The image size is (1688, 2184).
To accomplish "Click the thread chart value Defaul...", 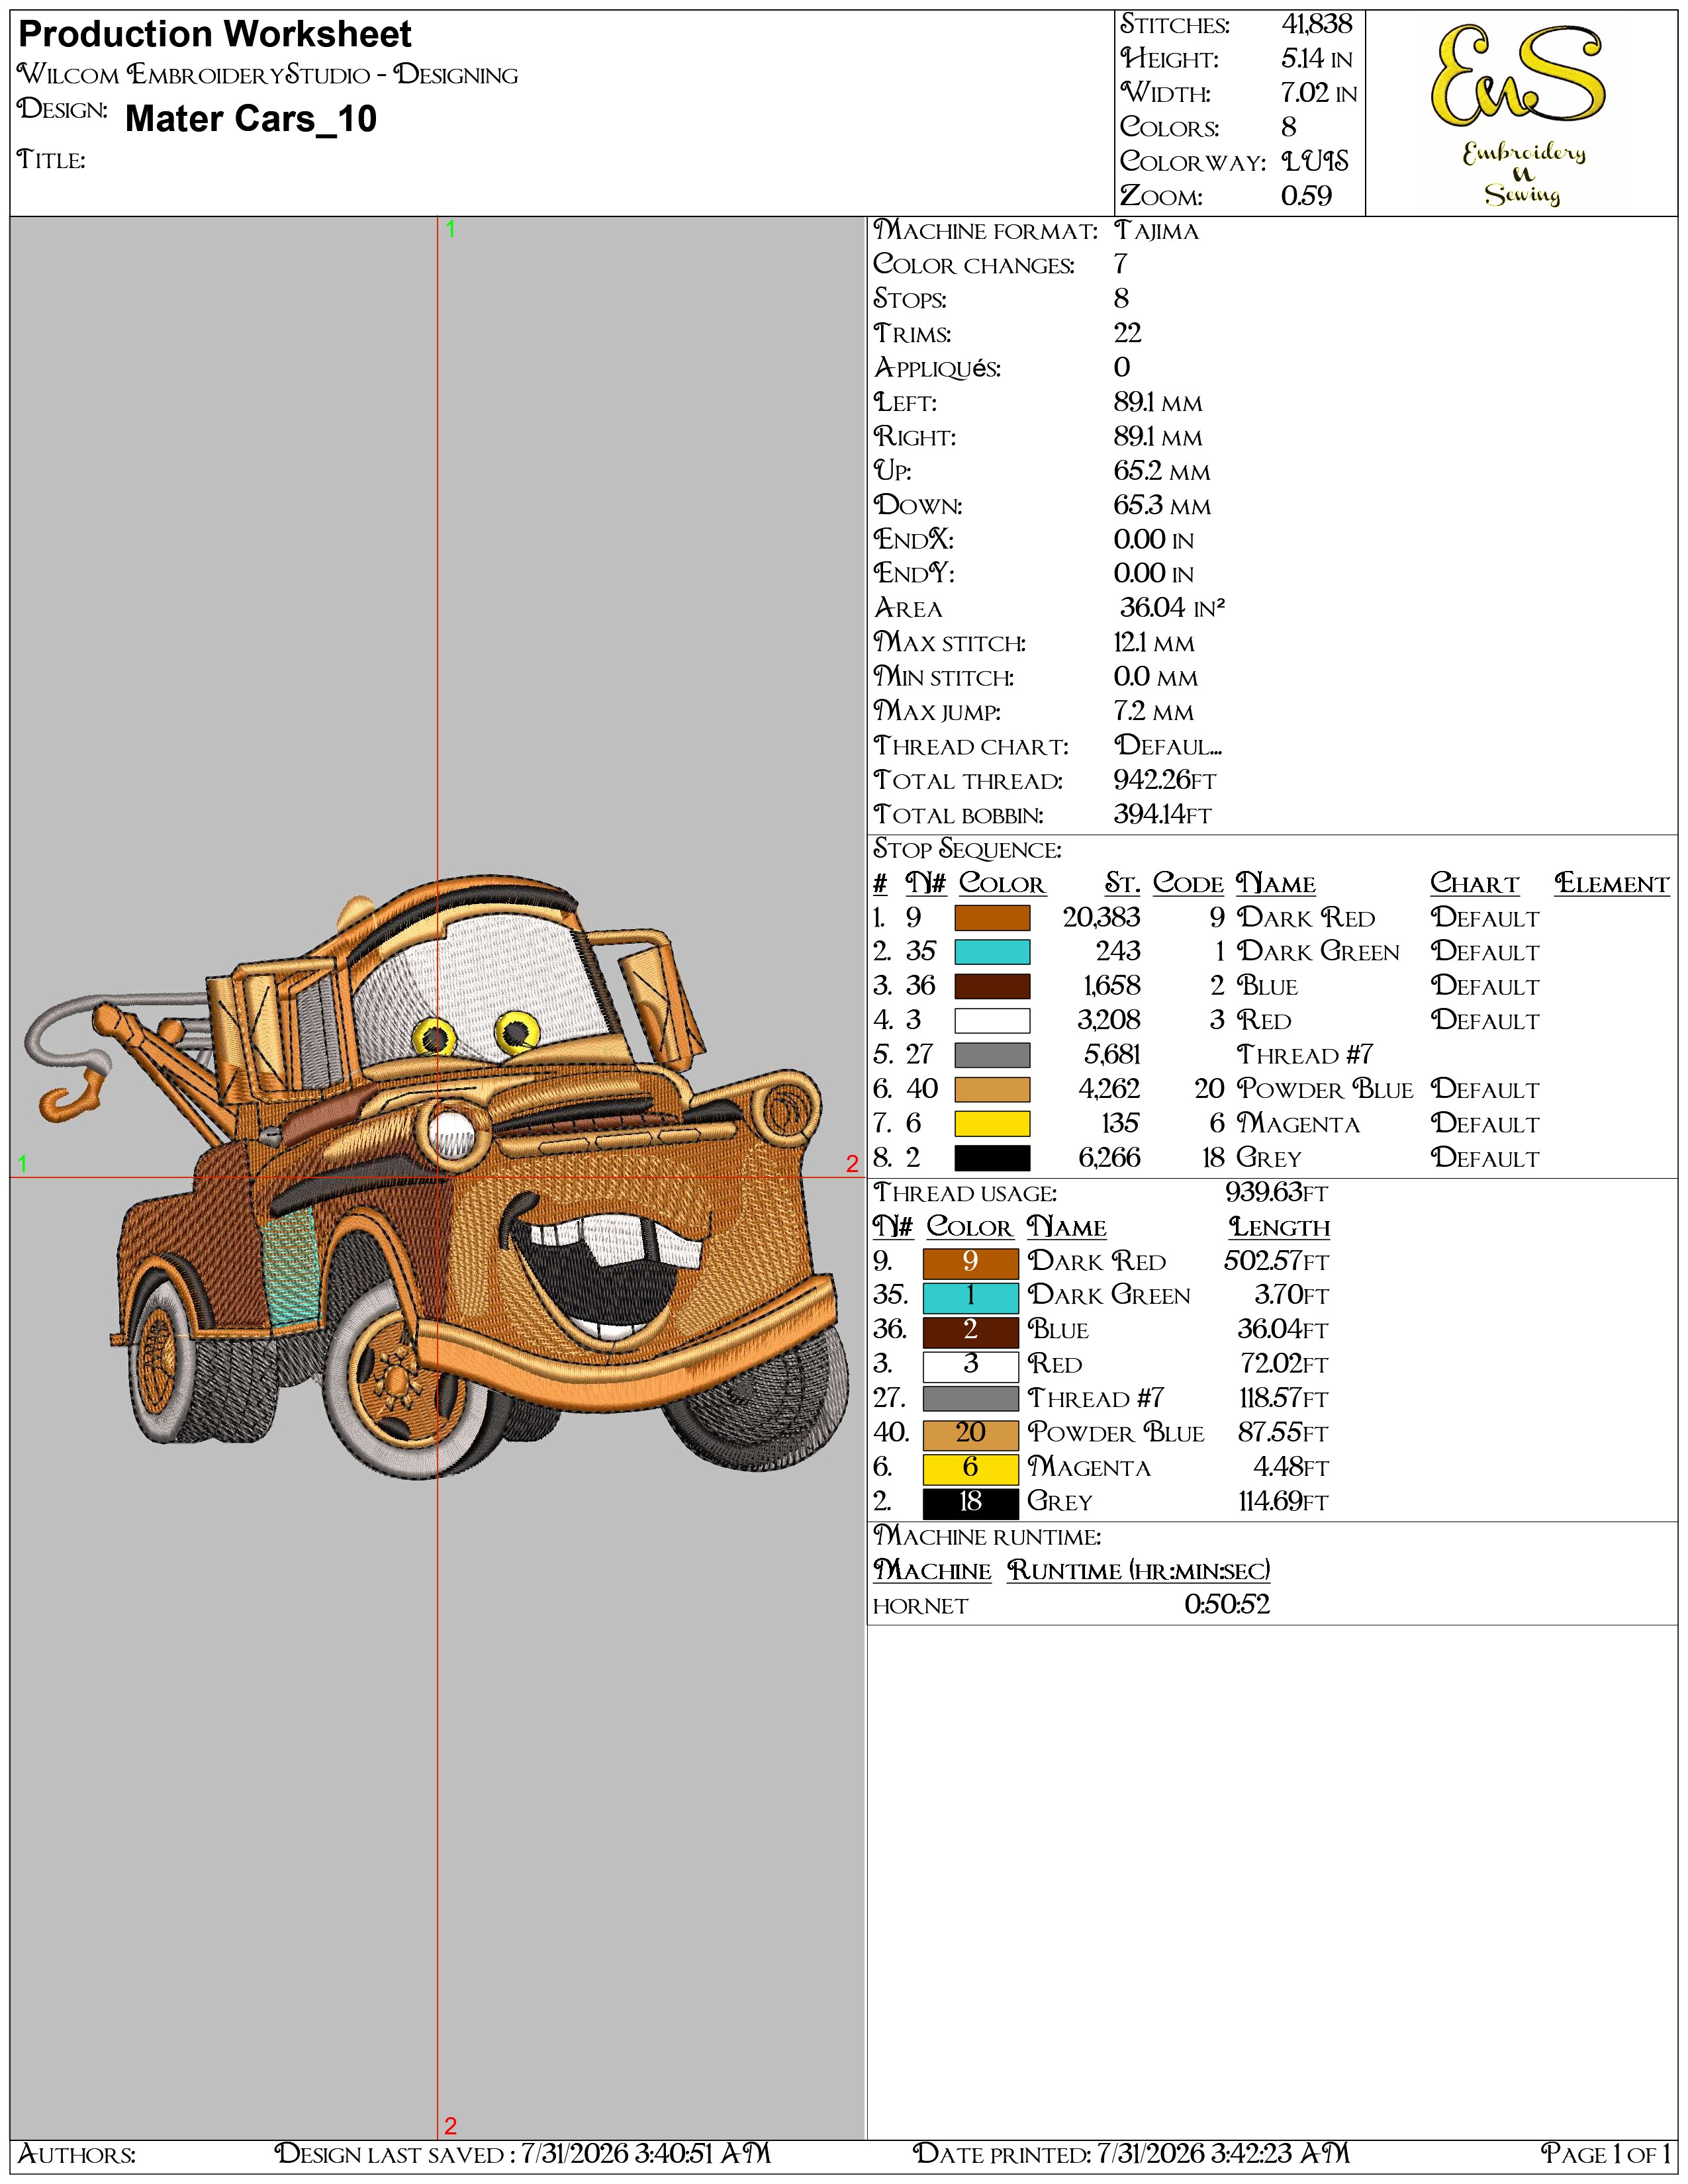I will [1168, 745].
